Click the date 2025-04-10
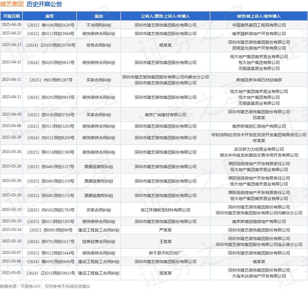The image size is (308, 289). click(x=12, y=114)
